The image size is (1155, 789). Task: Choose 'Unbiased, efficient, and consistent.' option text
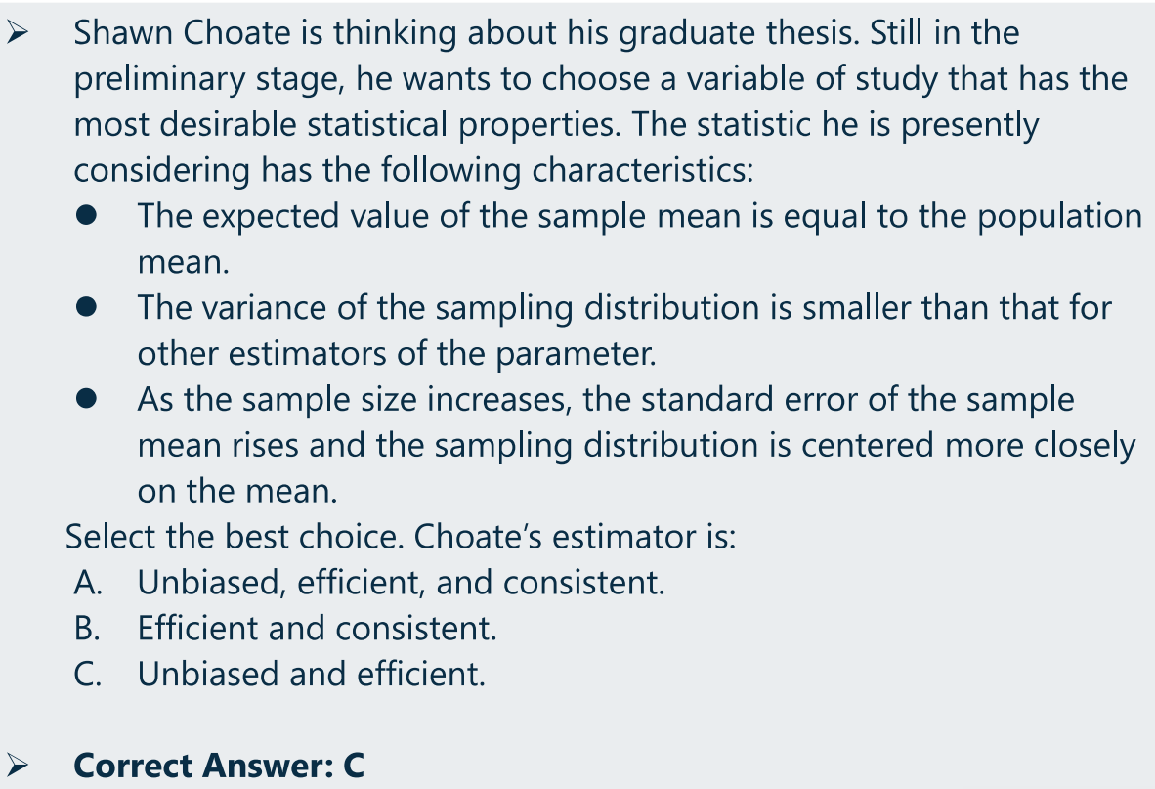tap(401, 582)
